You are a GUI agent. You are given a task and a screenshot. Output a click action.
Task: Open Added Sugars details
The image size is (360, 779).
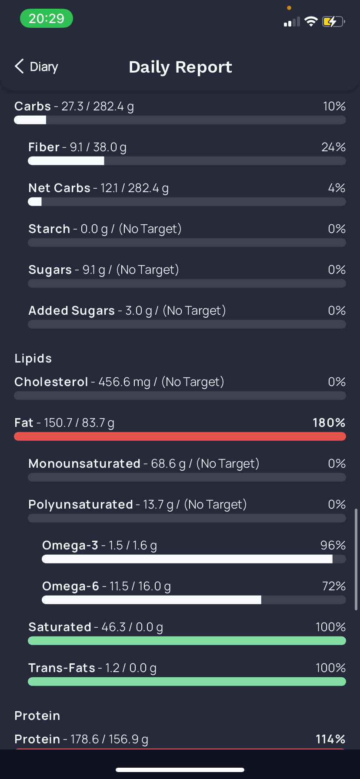click(x=187, y=316)
